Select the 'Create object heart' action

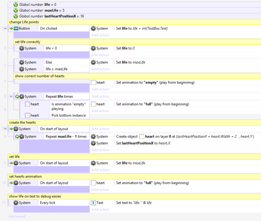click(x=184, y=136)
